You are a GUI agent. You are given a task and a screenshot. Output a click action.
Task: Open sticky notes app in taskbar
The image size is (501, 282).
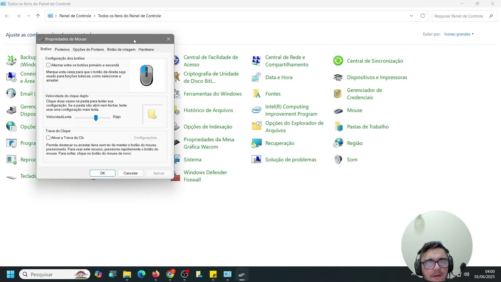[x=213, y=274]
